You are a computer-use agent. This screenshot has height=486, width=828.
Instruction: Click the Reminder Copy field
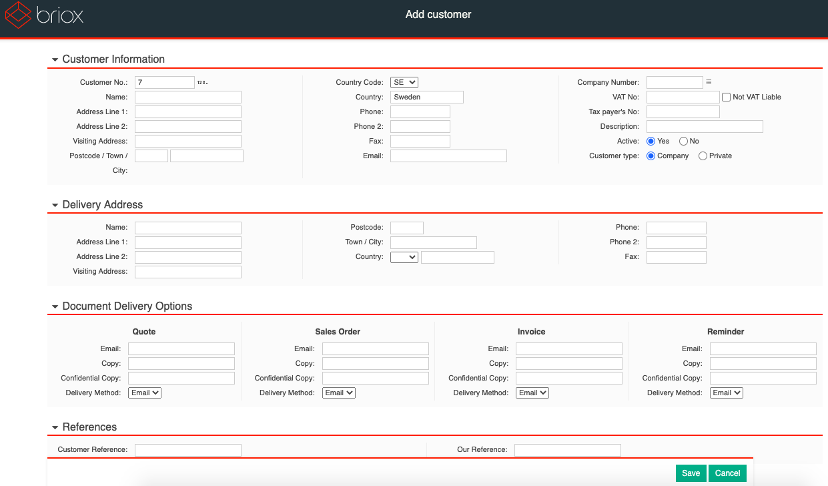coord(763,363)
